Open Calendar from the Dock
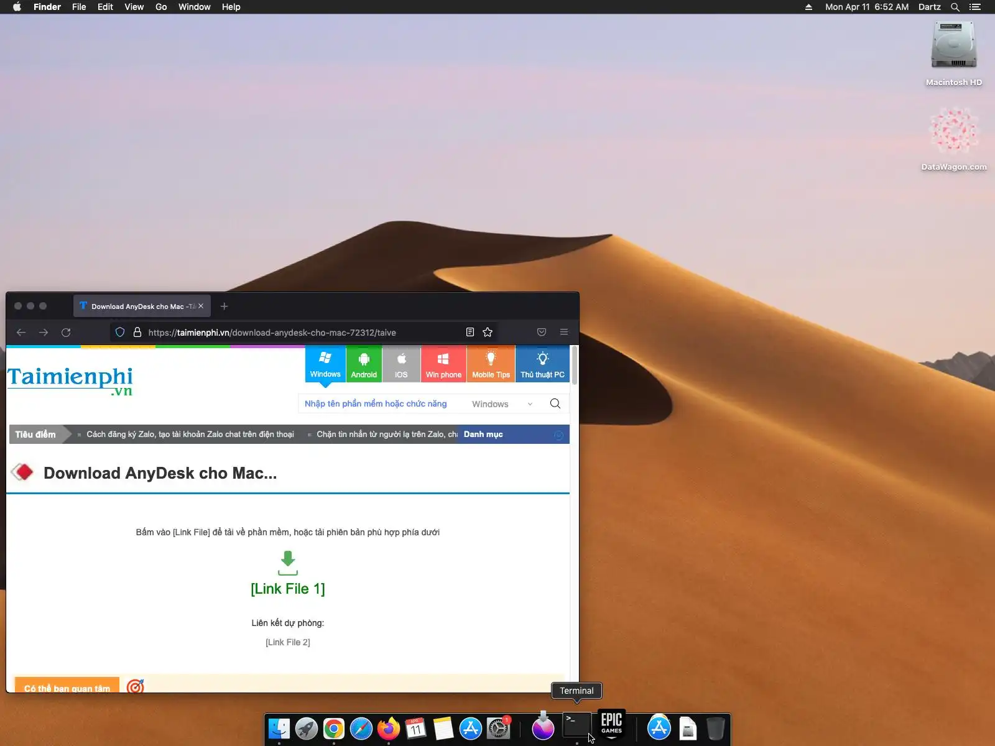Image resolution: width=995 pixels, height=746 pixels. pyautogui.click(x=416, y=729)
